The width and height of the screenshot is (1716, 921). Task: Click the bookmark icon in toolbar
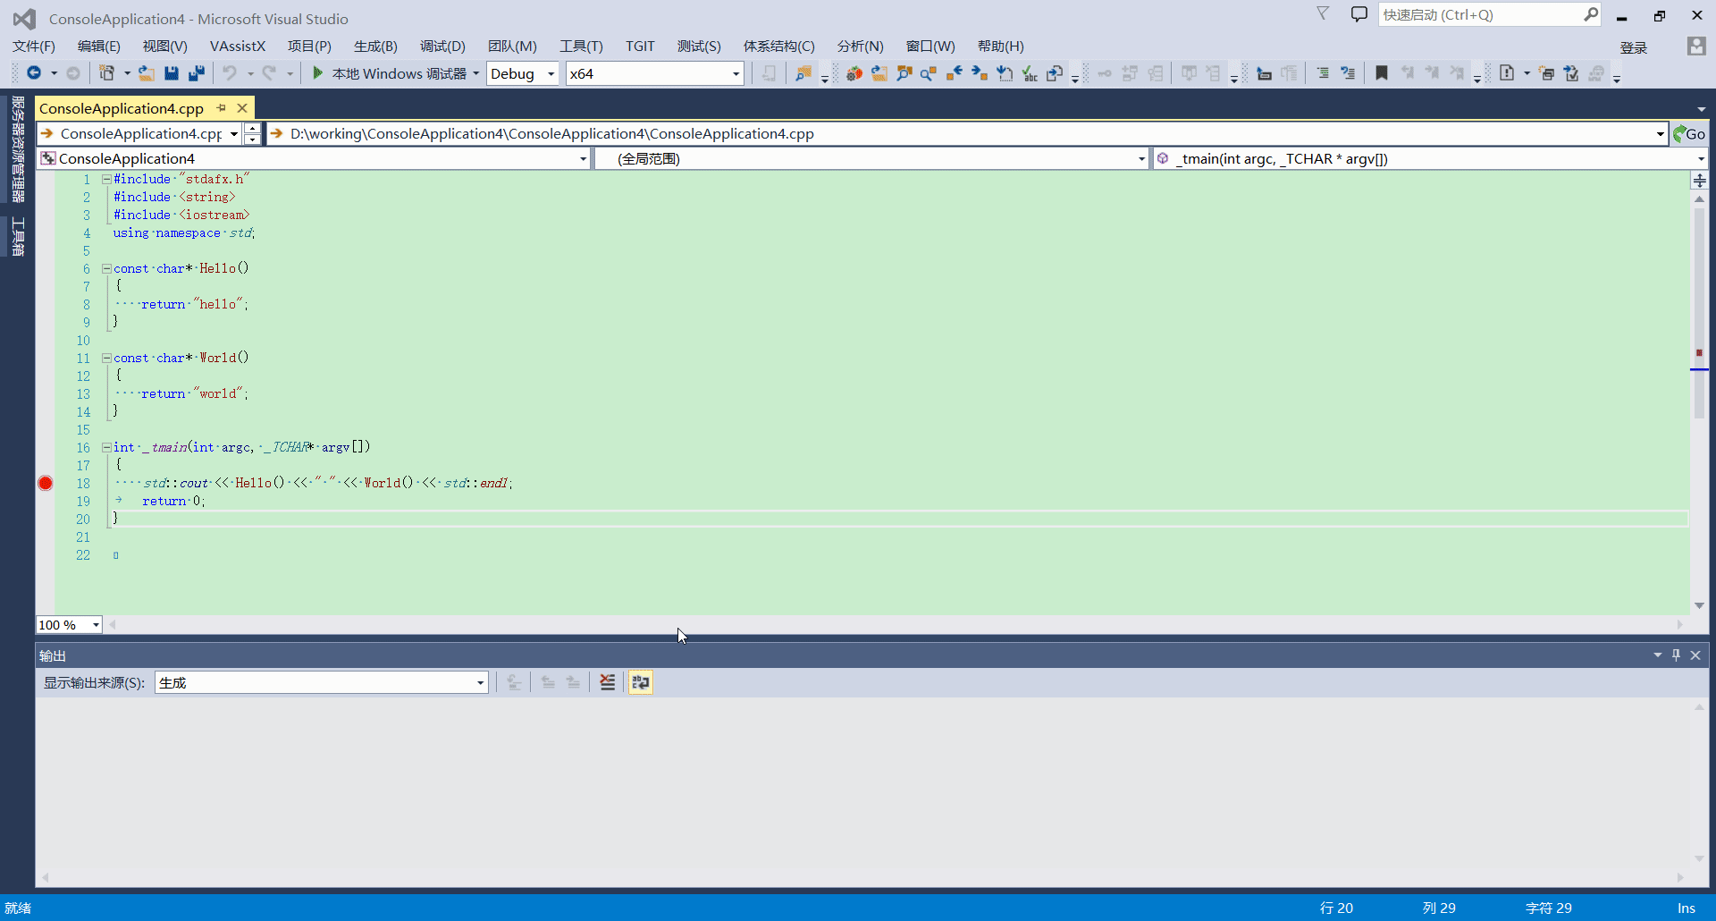1381,73
